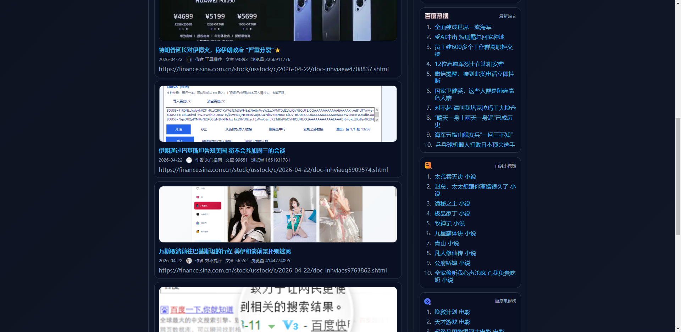
Task: Click the star icon beside the Trump ceasefire headline
Action: click(x=278, y=50)
